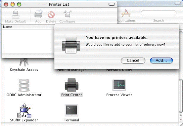
Task: Click the StuffIt Expander label
Action: [x=24, y=120]
